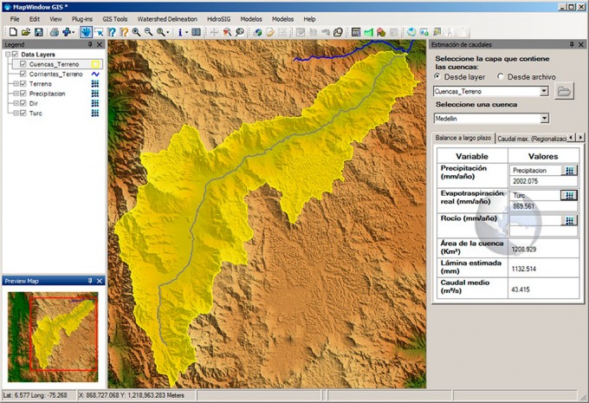The width and height of the screenshot is (589, 403).
Task: Open project with folder icon in toolbar
Action: (26, 32)
